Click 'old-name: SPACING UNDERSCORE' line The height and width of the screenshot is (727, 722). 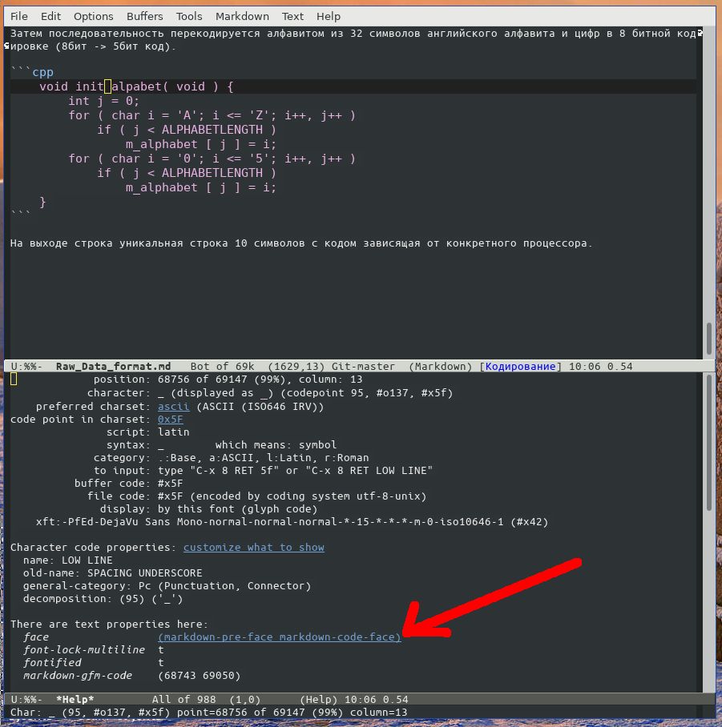pyautogui.click(x=113, y=573)
